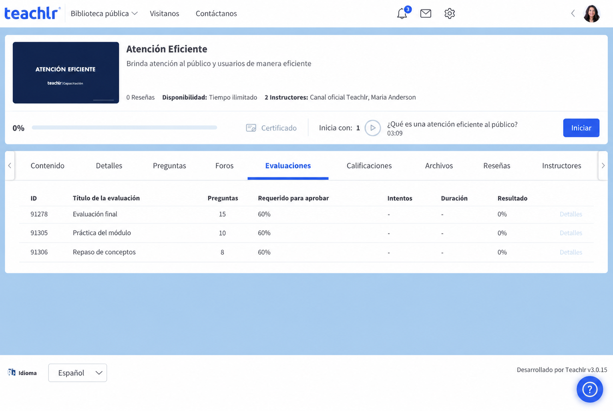Open Contáctanos in the top menu
613x411 pixels.
216,14
